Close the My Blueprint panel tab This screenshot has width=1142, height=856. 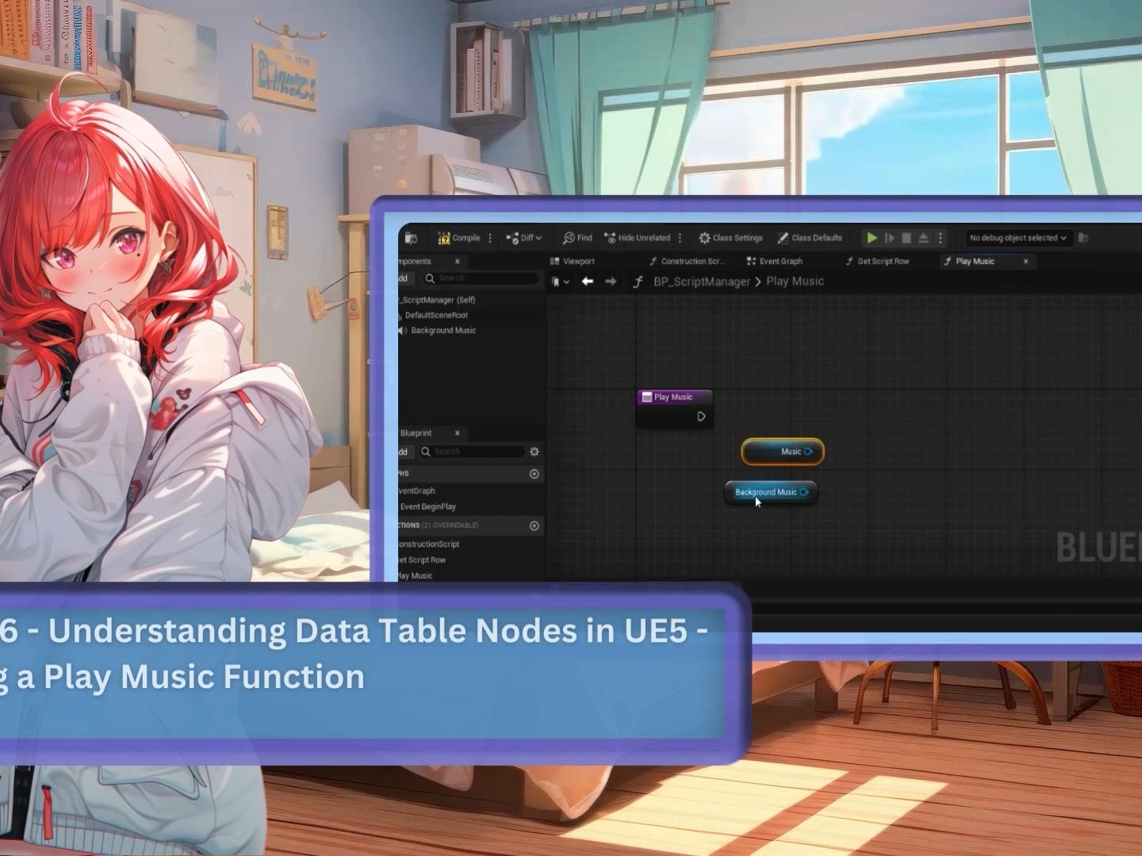point(457,433)
